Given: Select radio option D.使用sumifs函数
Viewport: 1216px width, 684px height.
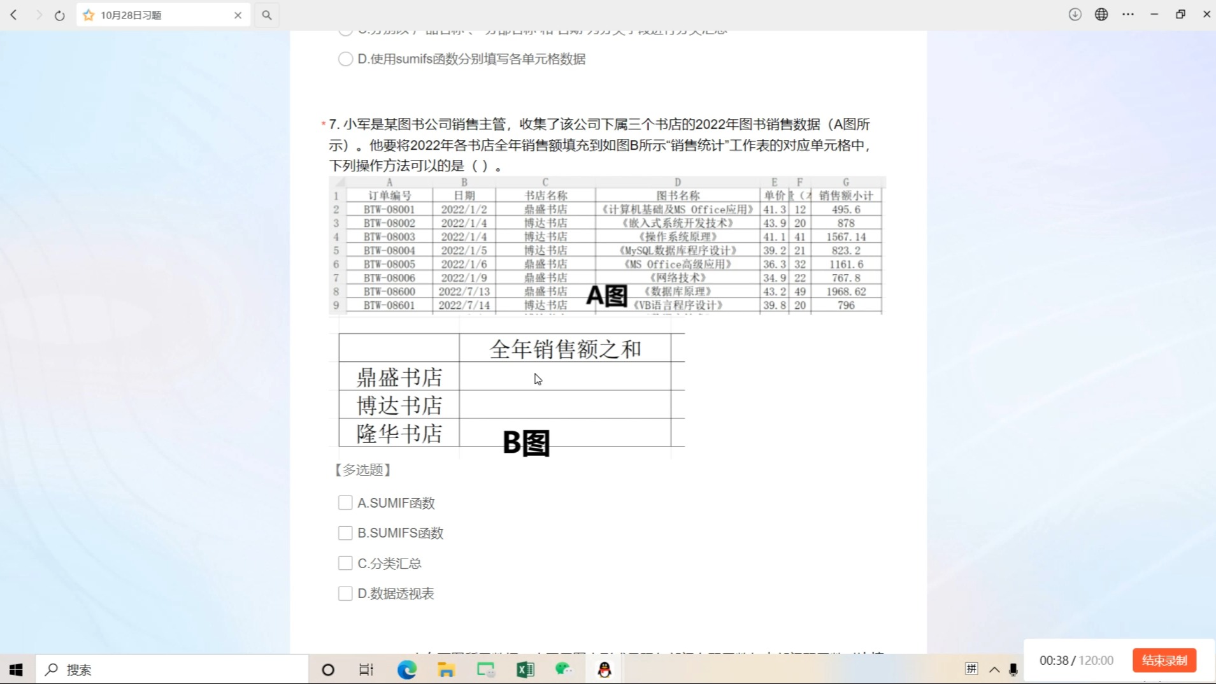Looking at the screenshot, I should [345, 59].
